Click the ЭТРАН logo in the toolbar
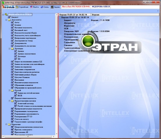This screenshot has width=161, height=139. [8, 7]
